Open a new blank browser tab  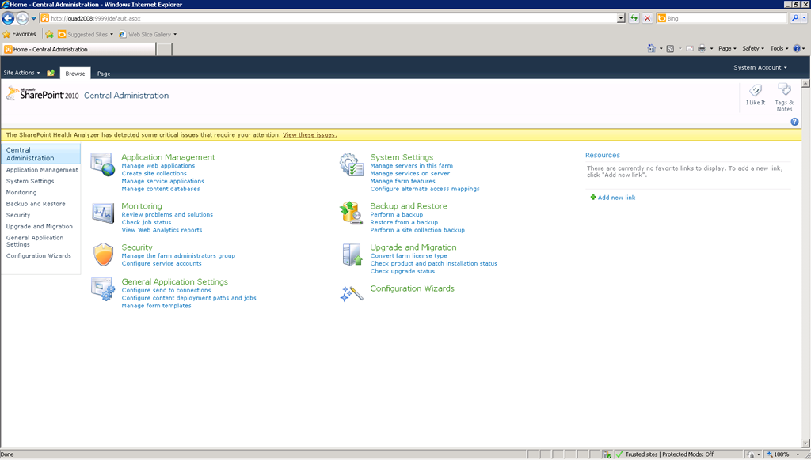(x=164, y=50)
